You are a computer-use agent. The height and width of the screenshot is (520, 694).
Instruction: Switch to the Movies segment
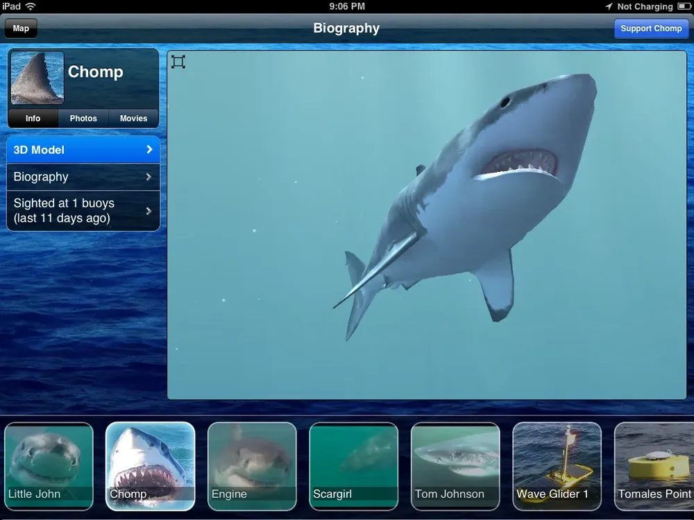click(x=134, y=119)
